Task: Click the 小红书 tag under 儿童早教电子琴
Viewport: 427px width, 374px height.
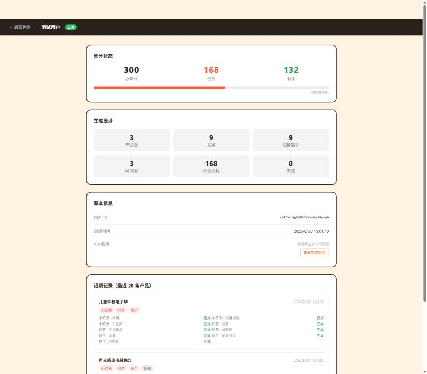Action: 106,311
